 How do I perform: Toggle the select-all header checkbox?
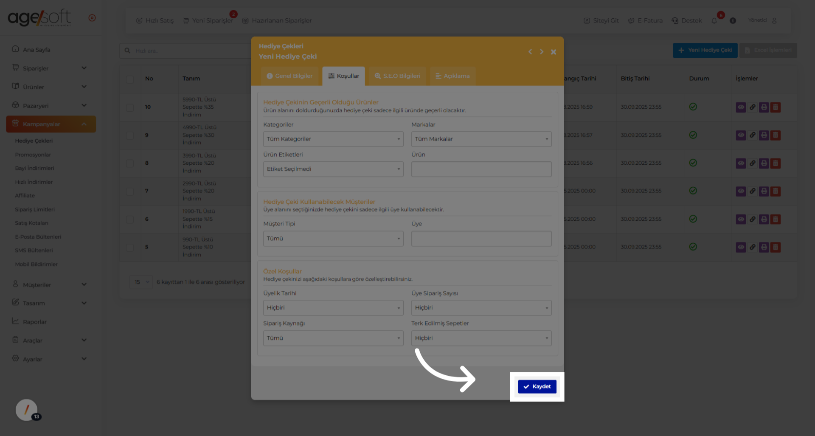[130, 79]
